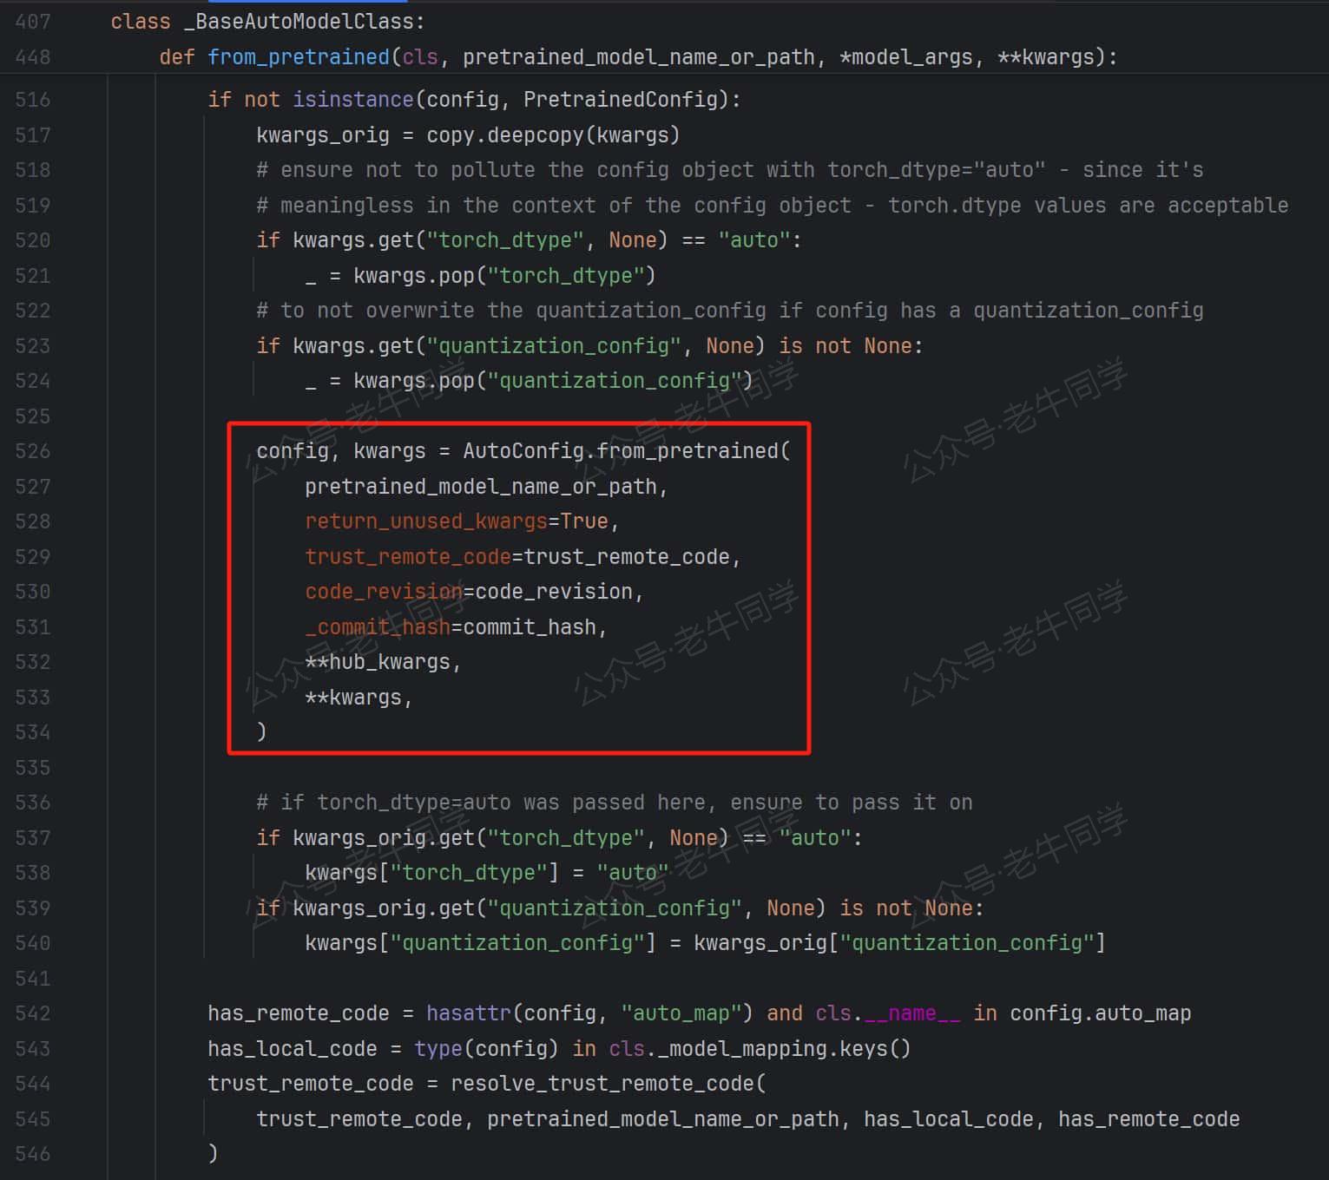Click _model_mapping.keys() on line 543
The width and height of the screenshot is (1329, 1180).
tap(785, 1049)
